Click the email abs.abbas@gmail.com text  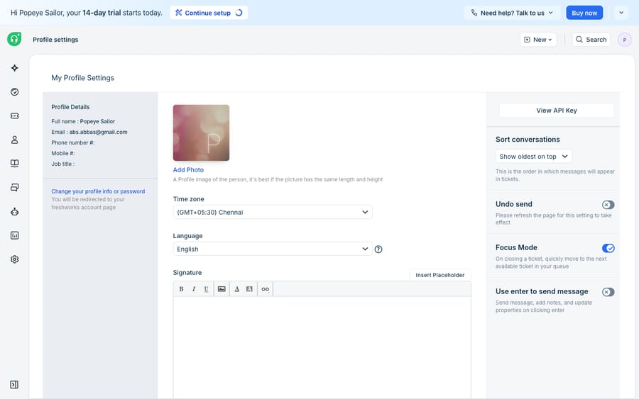click(x=98, y=132)
